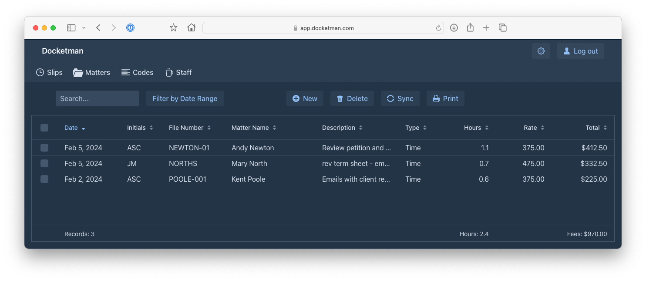
Task: Open a new browser tab
Action: click(486, 28)
